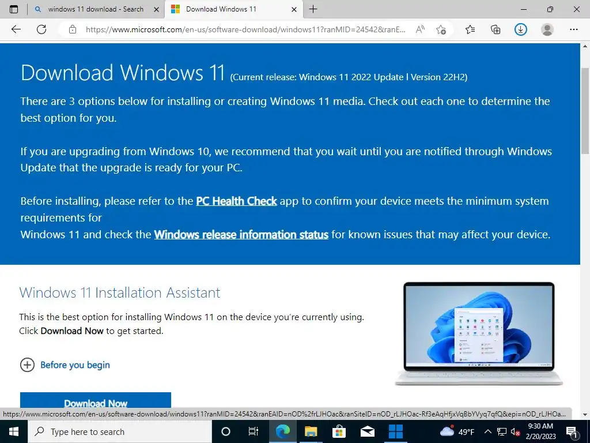Viewport: 590px width, 443px height.
Task: Click the Windows 11 Installation Assistant heading
Action: click(x=120, y=292)
